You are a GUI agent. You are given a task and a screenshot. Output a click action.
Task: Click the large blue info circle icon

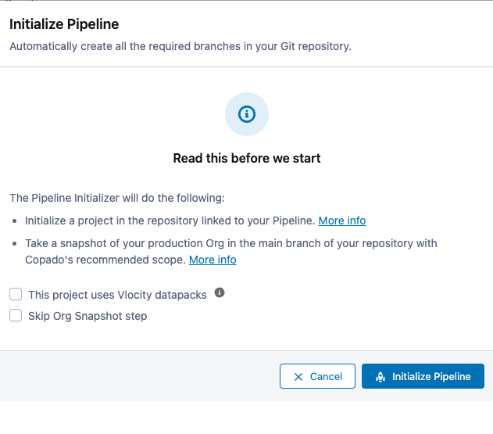tap(247, 114)
